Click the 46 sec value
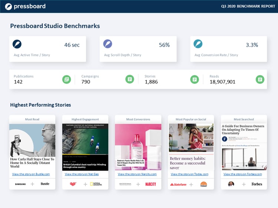The height and width of the screenshot is (208, 278). tap(72, 45)
